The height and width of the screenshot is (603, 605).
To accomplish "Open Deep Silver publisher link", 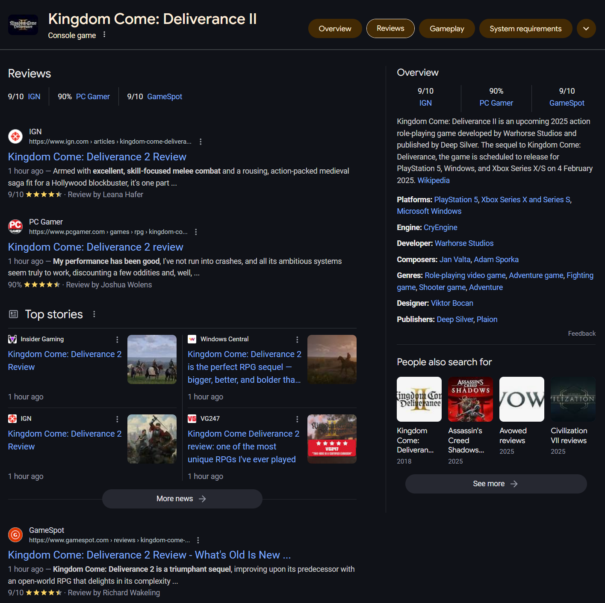I will tap(455, 319).
